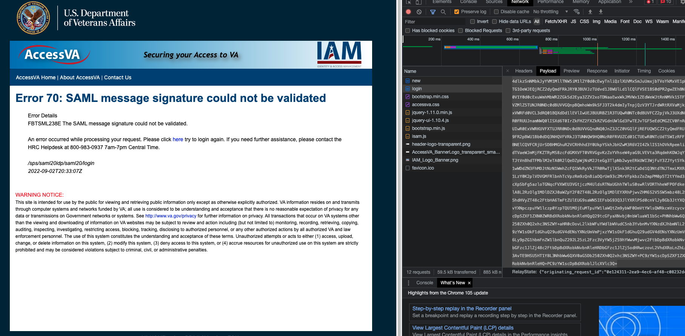Toggle the device toolbar icon
This screenshot has height=336, width=685.
tap(418, 2)
